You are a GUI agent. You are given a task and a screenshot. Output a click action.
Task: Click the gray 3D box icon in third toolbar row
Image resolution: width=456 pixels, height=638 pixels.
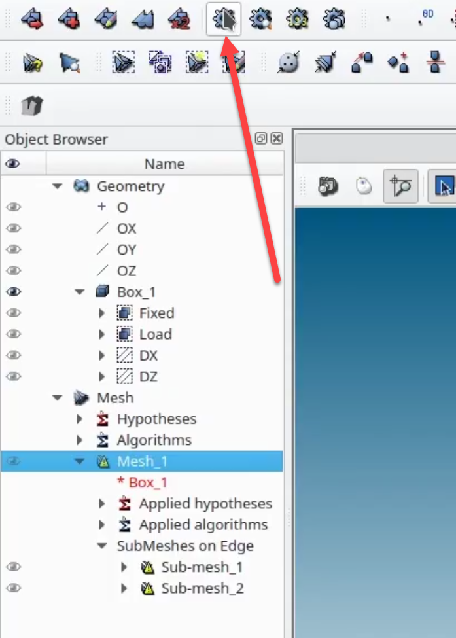(x=32, y=106)
